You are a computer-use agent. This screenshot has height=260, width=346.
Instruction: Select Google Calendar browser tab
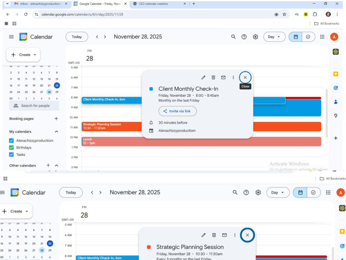(x=100, y=4)
